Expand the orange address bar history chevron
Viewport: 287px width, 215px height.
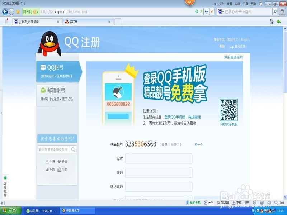pyautogui.click(x=212, y=12)
